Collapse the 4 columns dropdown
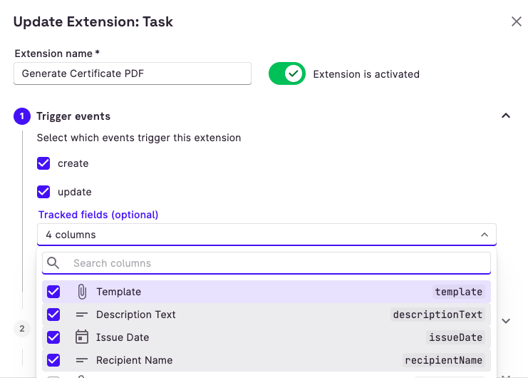The width and height of the screenshot is (528, 378). coord(484,235)
